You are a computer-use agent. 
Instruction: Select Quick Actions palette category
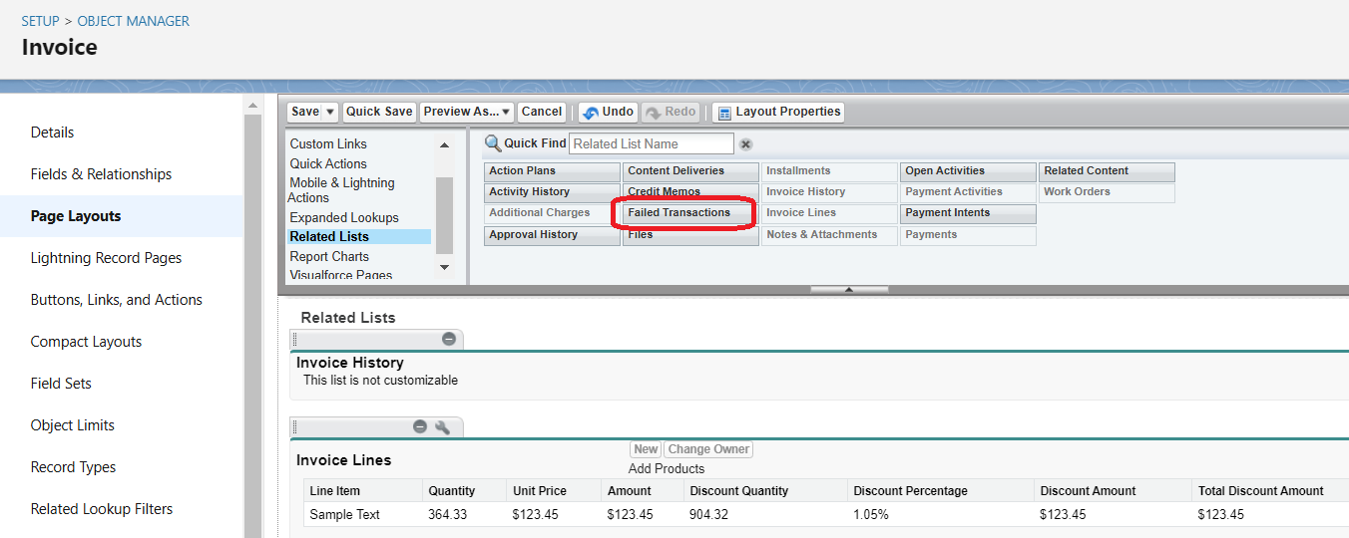click(328, 163)
